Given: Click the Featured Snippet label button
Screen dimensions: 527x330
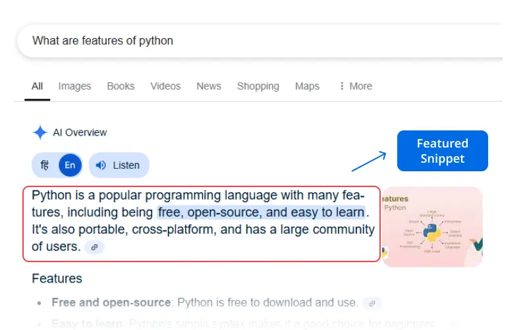Looking at the screenshot, I should coord(442,151).
